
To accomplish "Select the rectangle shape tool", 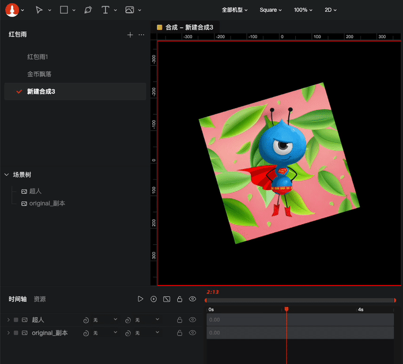I will [x=64, y=10].
